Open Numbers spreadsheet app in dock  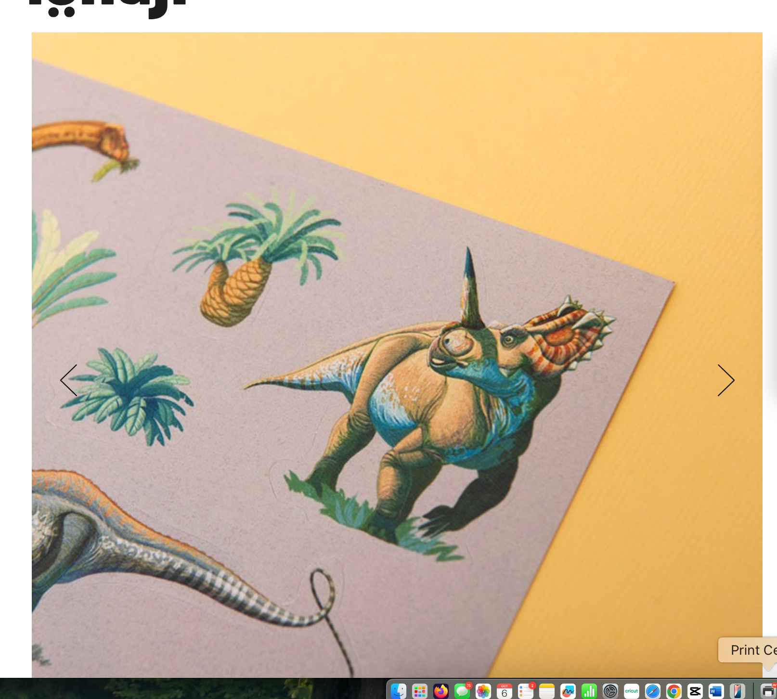coord(589,691)
